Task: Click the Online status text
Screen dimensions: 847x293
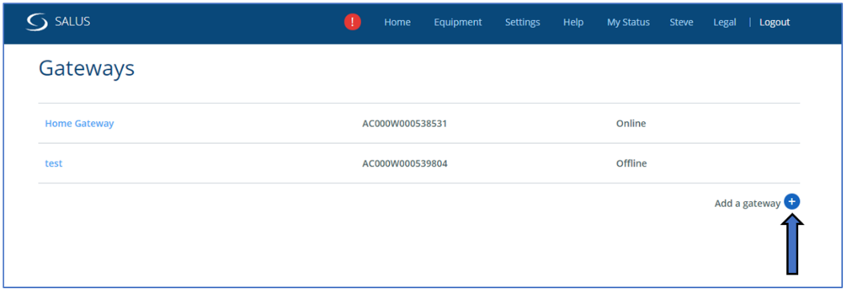Action: (x=631, y=123)
